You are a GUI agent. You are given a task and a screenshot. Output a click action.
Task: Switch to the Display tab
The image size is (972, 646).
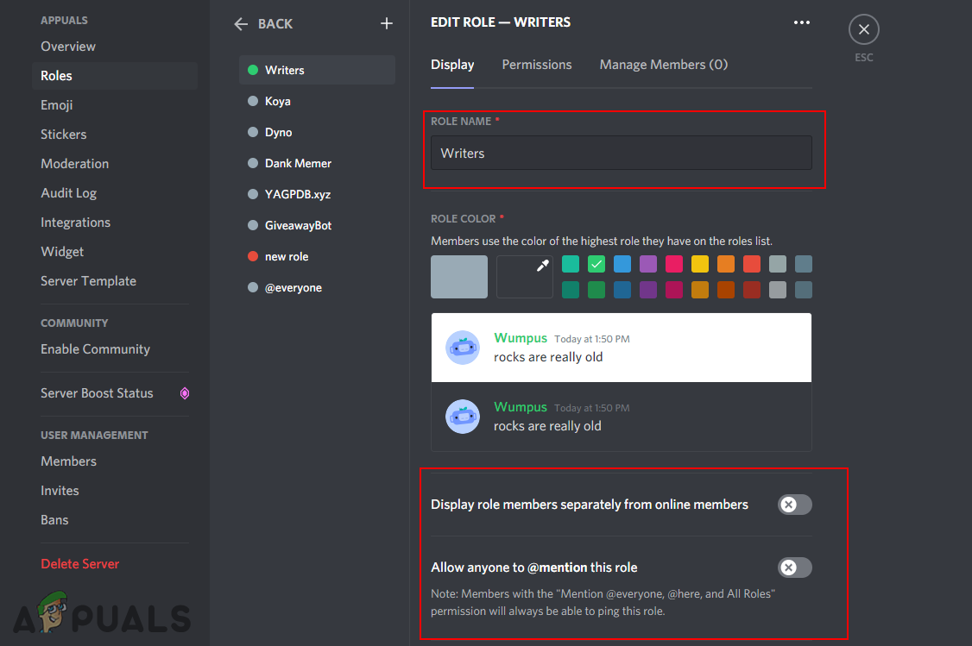tap(452, 65)
